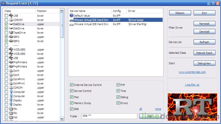Click the hdc controller icon
This screenshot has height=124, width=221.
tap(11, 117)
